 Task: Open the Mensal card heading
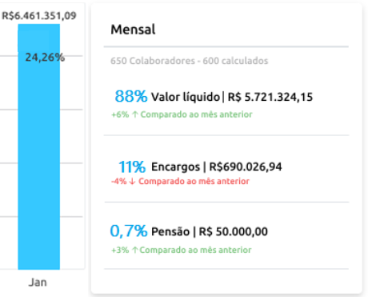pos(133,30)
